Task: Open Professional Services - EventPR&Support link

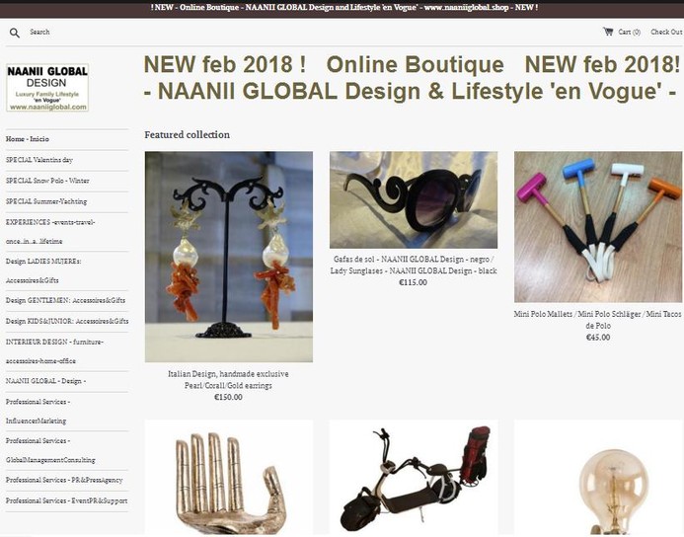Action: point(67,501)
